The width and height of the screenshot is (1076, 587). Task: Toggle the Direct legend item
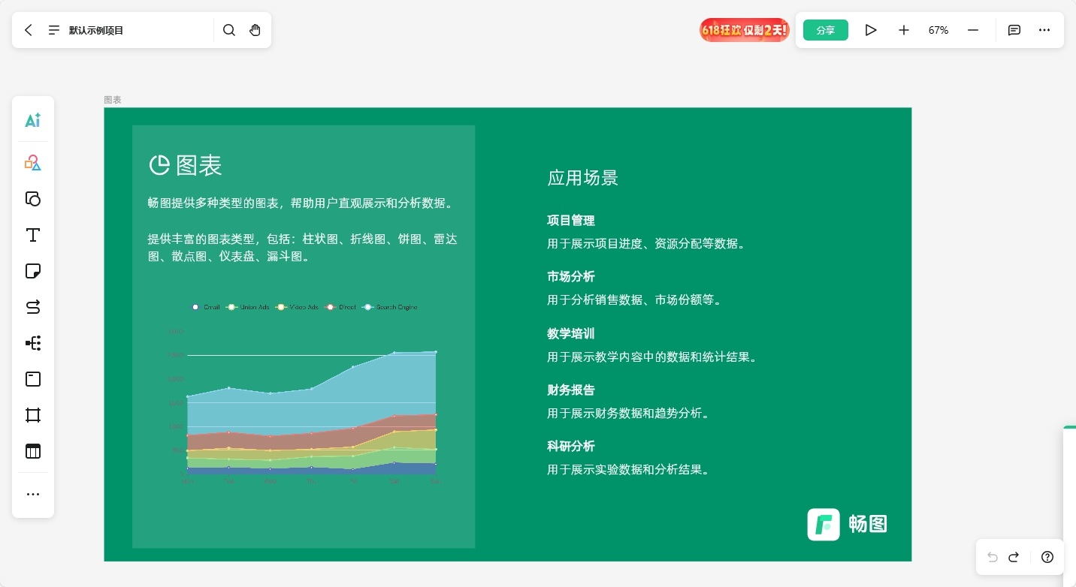click(340, 307)
